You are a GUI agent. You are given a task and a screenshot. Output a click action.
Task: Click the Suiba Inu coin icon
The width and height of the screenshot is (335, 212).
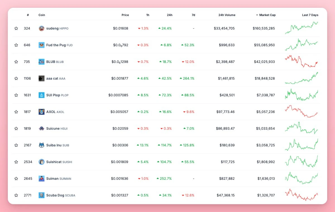42,145
